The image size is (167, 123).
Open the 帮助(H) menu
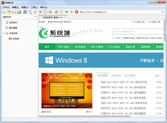[44, 7]
